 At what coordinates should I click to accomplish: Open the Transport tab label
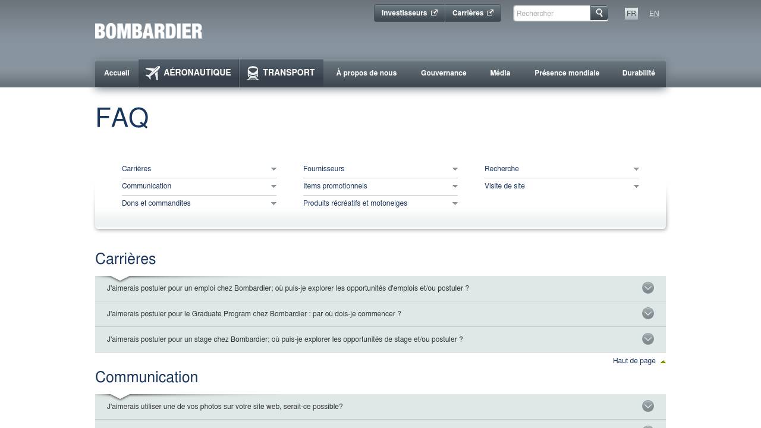[289, 73]
